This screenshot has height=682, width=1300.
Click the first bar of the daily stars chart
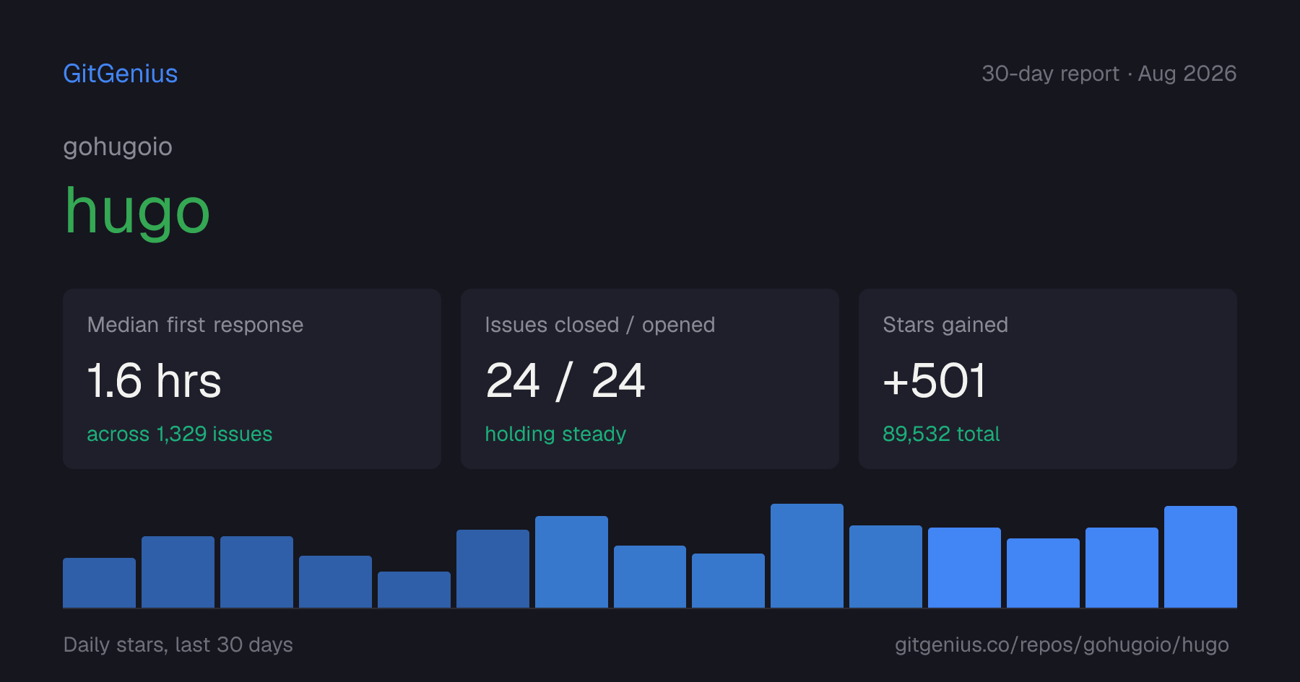click(99, 582)
